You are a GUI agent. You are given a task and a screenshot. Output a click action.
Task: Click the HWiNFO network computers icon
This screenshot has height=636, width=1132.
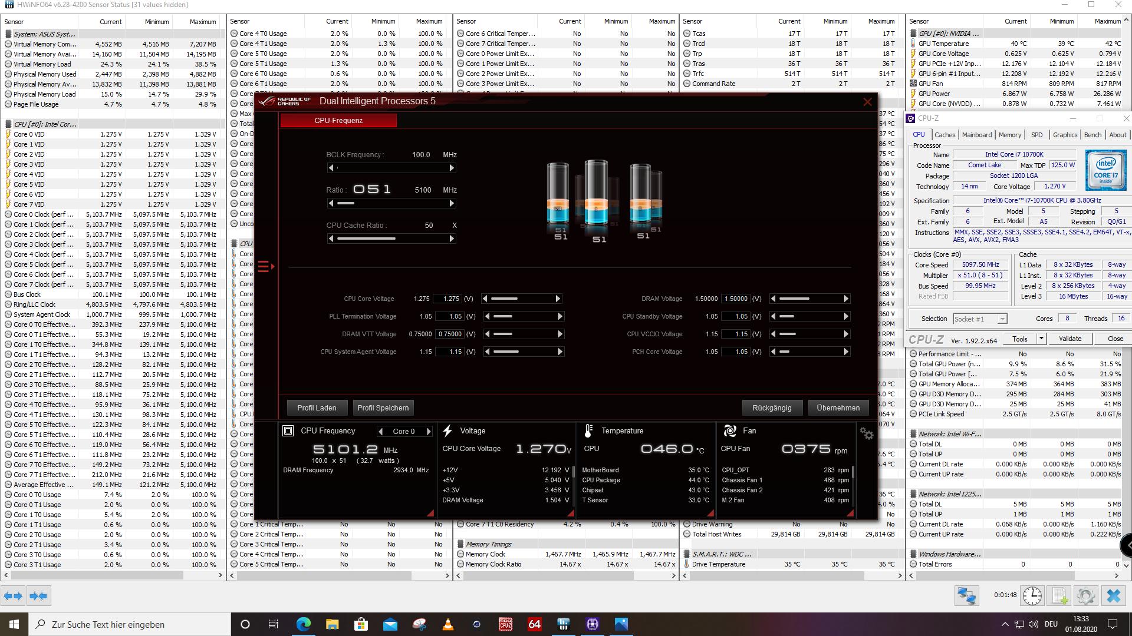pyautogui.click(x=967, y=596)
